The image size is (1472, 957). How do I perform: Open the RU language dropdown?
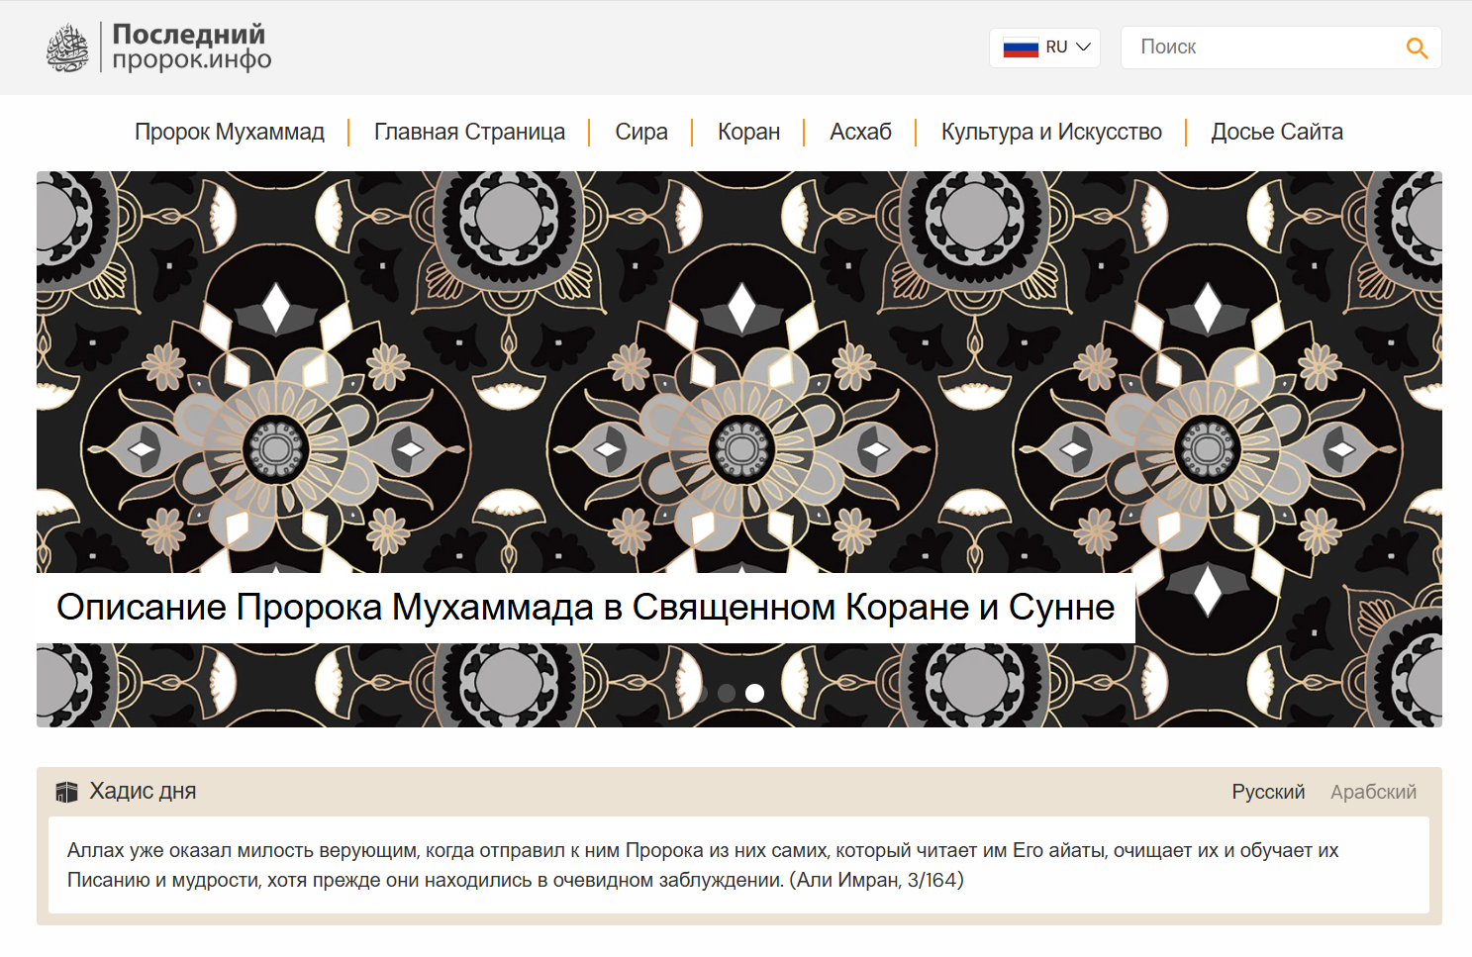tap(1055, 48)
